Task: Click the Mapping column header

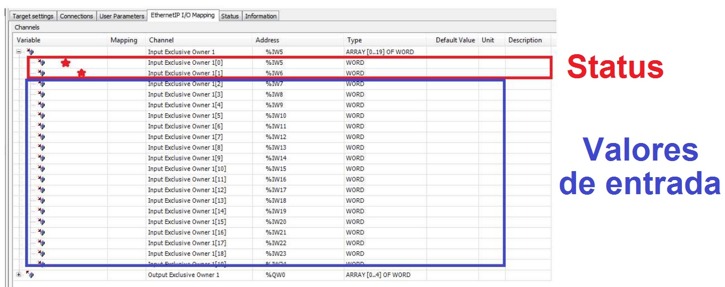Action: [126, 40]
